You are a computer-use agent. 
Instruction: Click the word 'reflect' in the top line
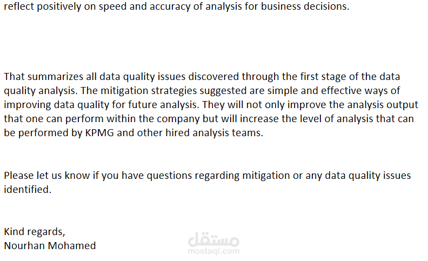tap(17, 8)
